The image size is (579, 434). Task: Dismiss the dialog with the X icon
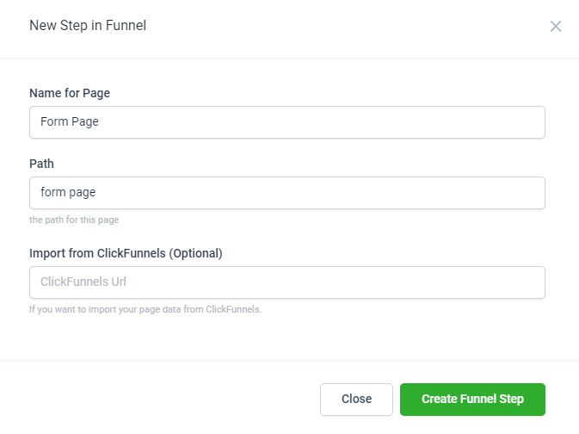(556, 26)
